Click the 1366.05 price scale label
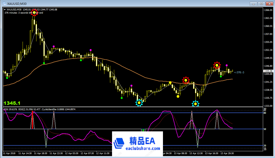 pos(268,10)
